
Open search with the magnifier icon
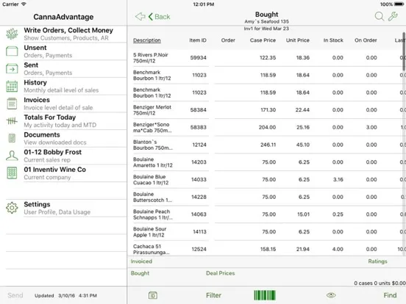pos(380,17)
